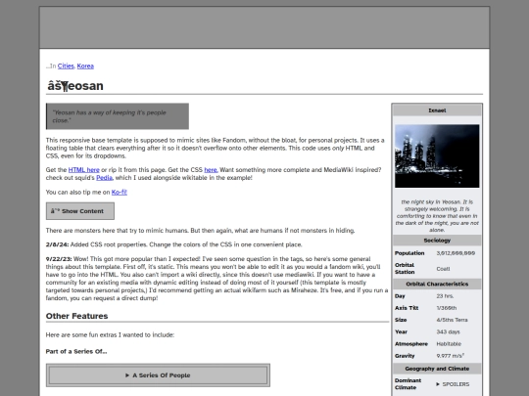Expand 'A Series Of People' section

(158, 375)
